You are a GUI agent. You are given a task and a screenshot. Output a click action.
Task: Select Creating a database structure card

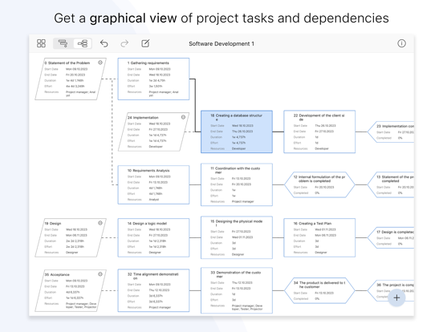[237, 132]
